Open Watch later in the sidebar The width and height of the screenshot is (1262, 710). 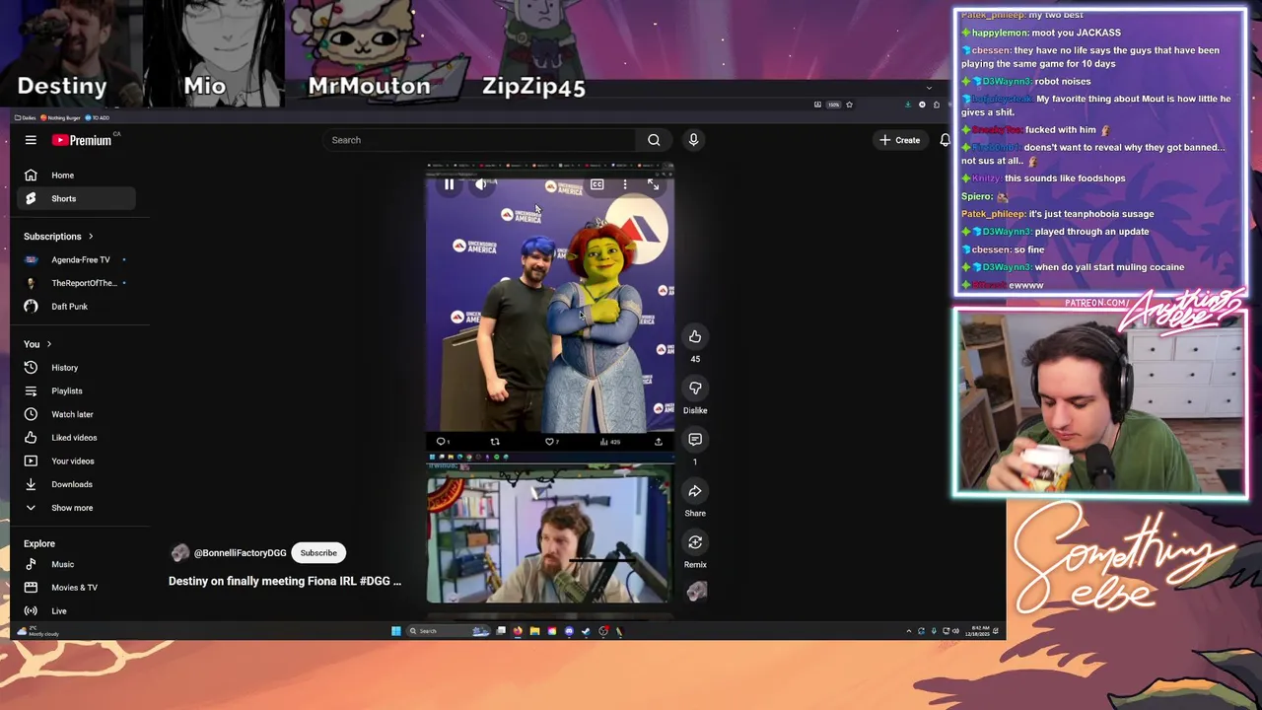pyautogui.click(x=77, y=414)
